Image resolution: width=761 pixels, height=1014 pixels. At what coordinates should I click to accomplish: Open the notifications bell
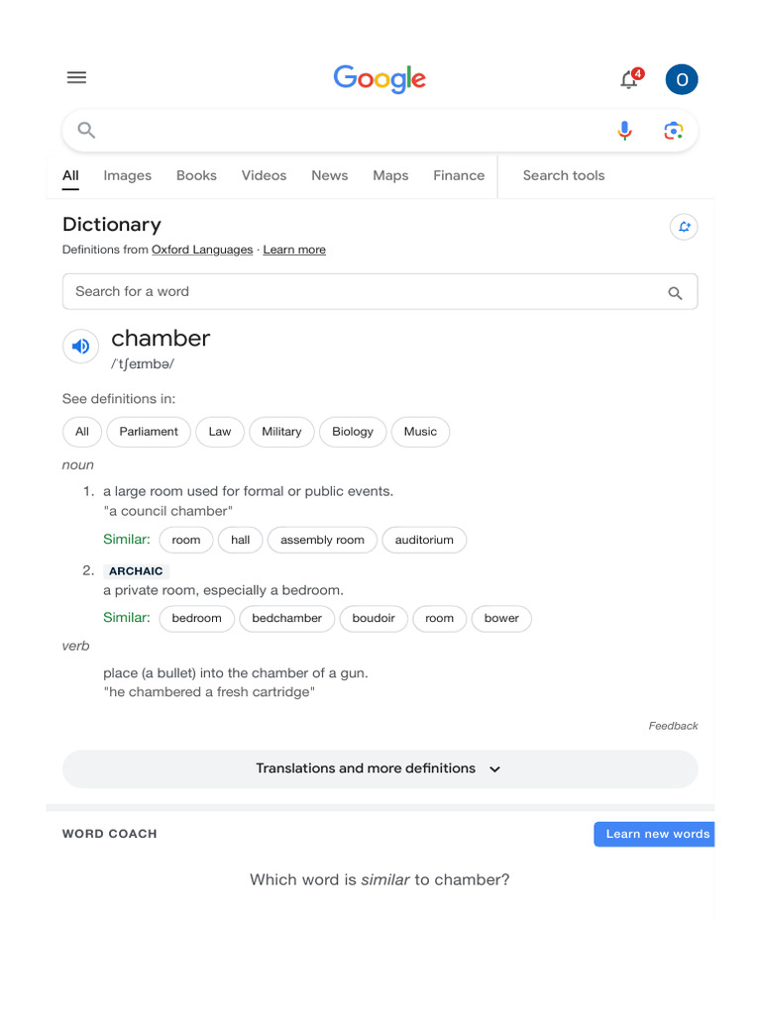click(629, 80)
